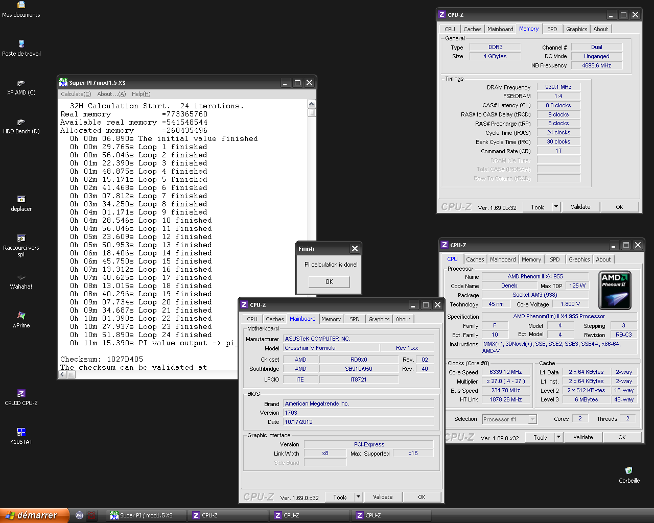The image size is (654, 523).
Task: Switch to Memory tab in processor CPU-Z window
Action: (x=531, y=259)
